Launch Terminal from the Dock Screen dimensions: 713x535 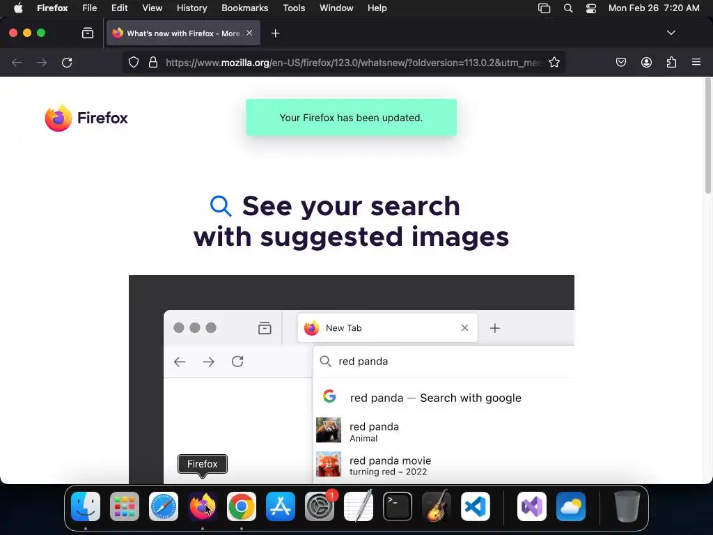point(398,506)
